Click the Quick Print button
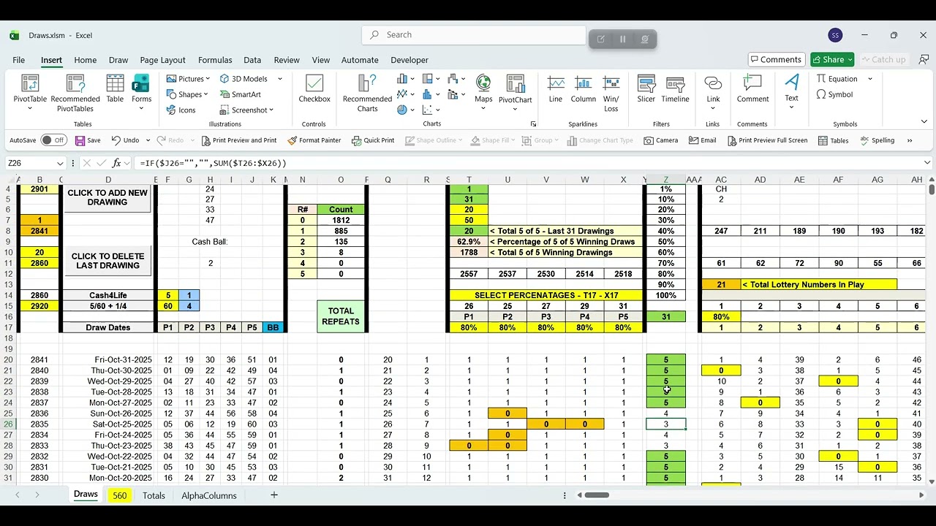 (x=373, y=140)
